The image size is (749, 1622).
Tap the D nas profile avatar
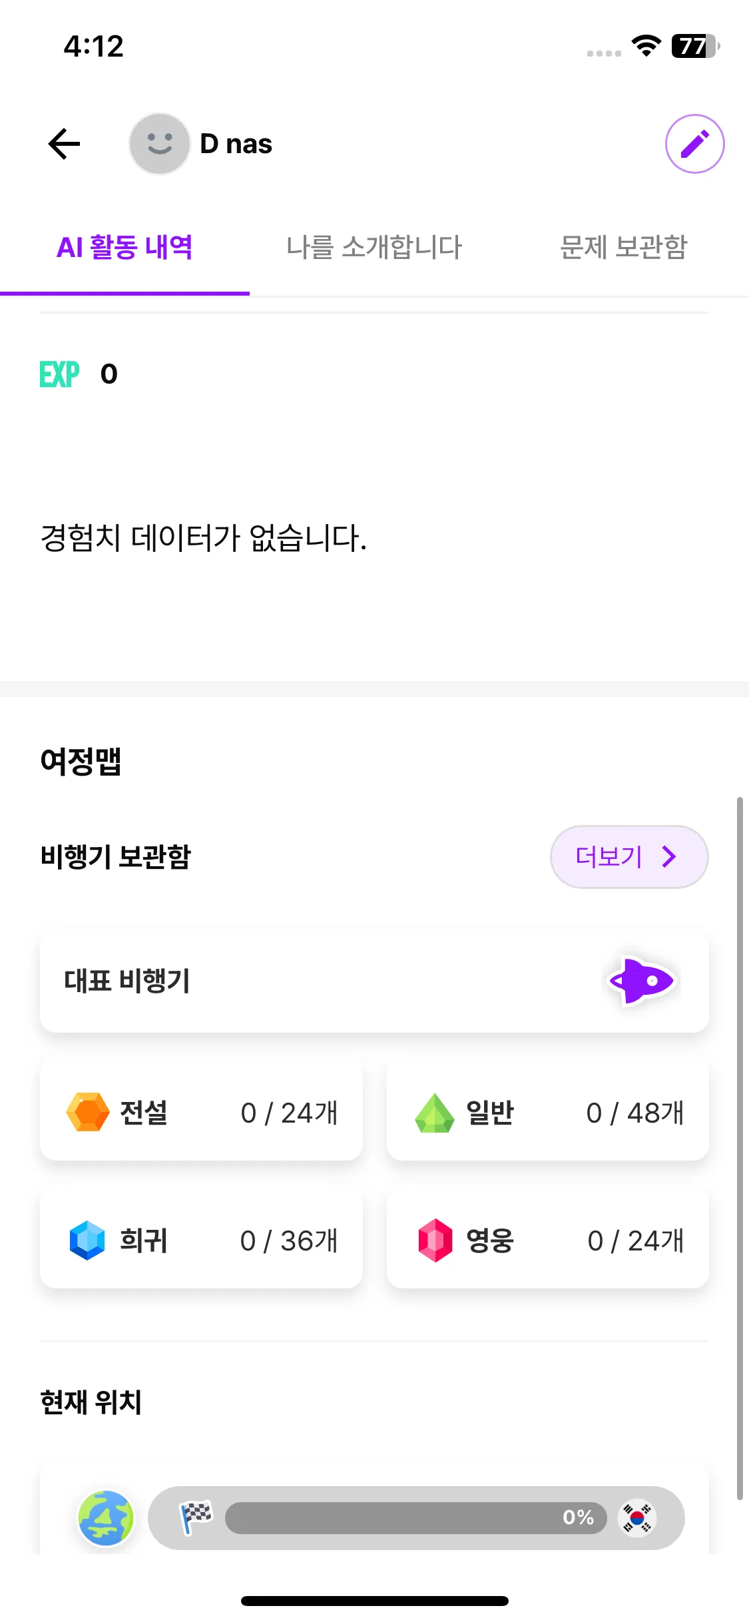tap(160, 144)
